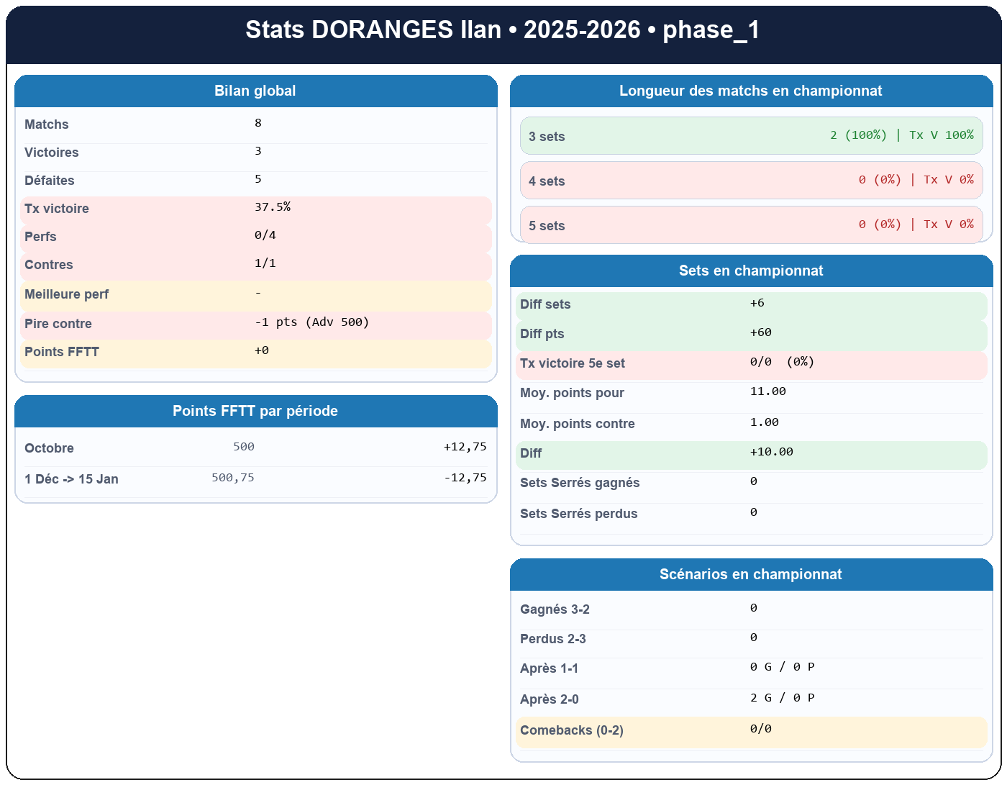
Task: Click the Tx victoire 37.5% row
Action: pyautogui.click(x=255, y=209)
